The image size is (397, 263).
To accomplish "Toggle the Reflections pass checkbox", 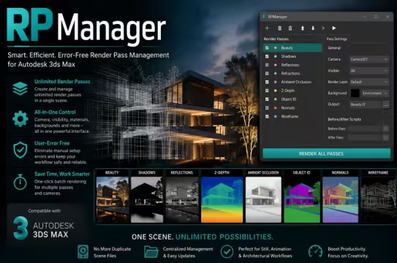I will [x=267, y=65].
